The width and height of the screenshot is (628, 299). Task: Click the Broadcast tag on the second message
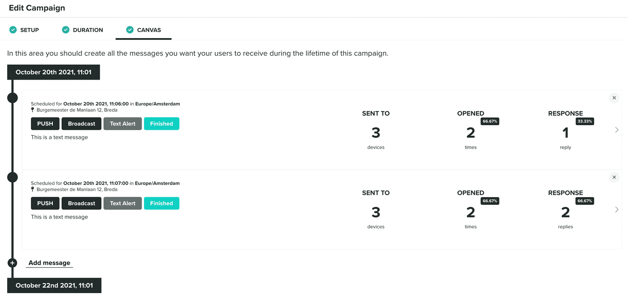pos(82,203)
